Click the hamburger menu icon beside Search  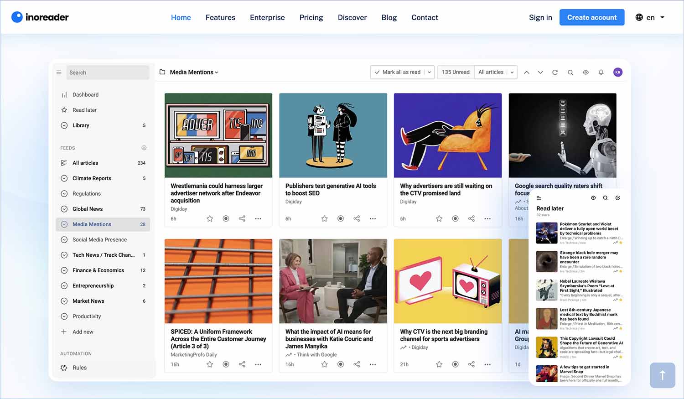[59, 73]
